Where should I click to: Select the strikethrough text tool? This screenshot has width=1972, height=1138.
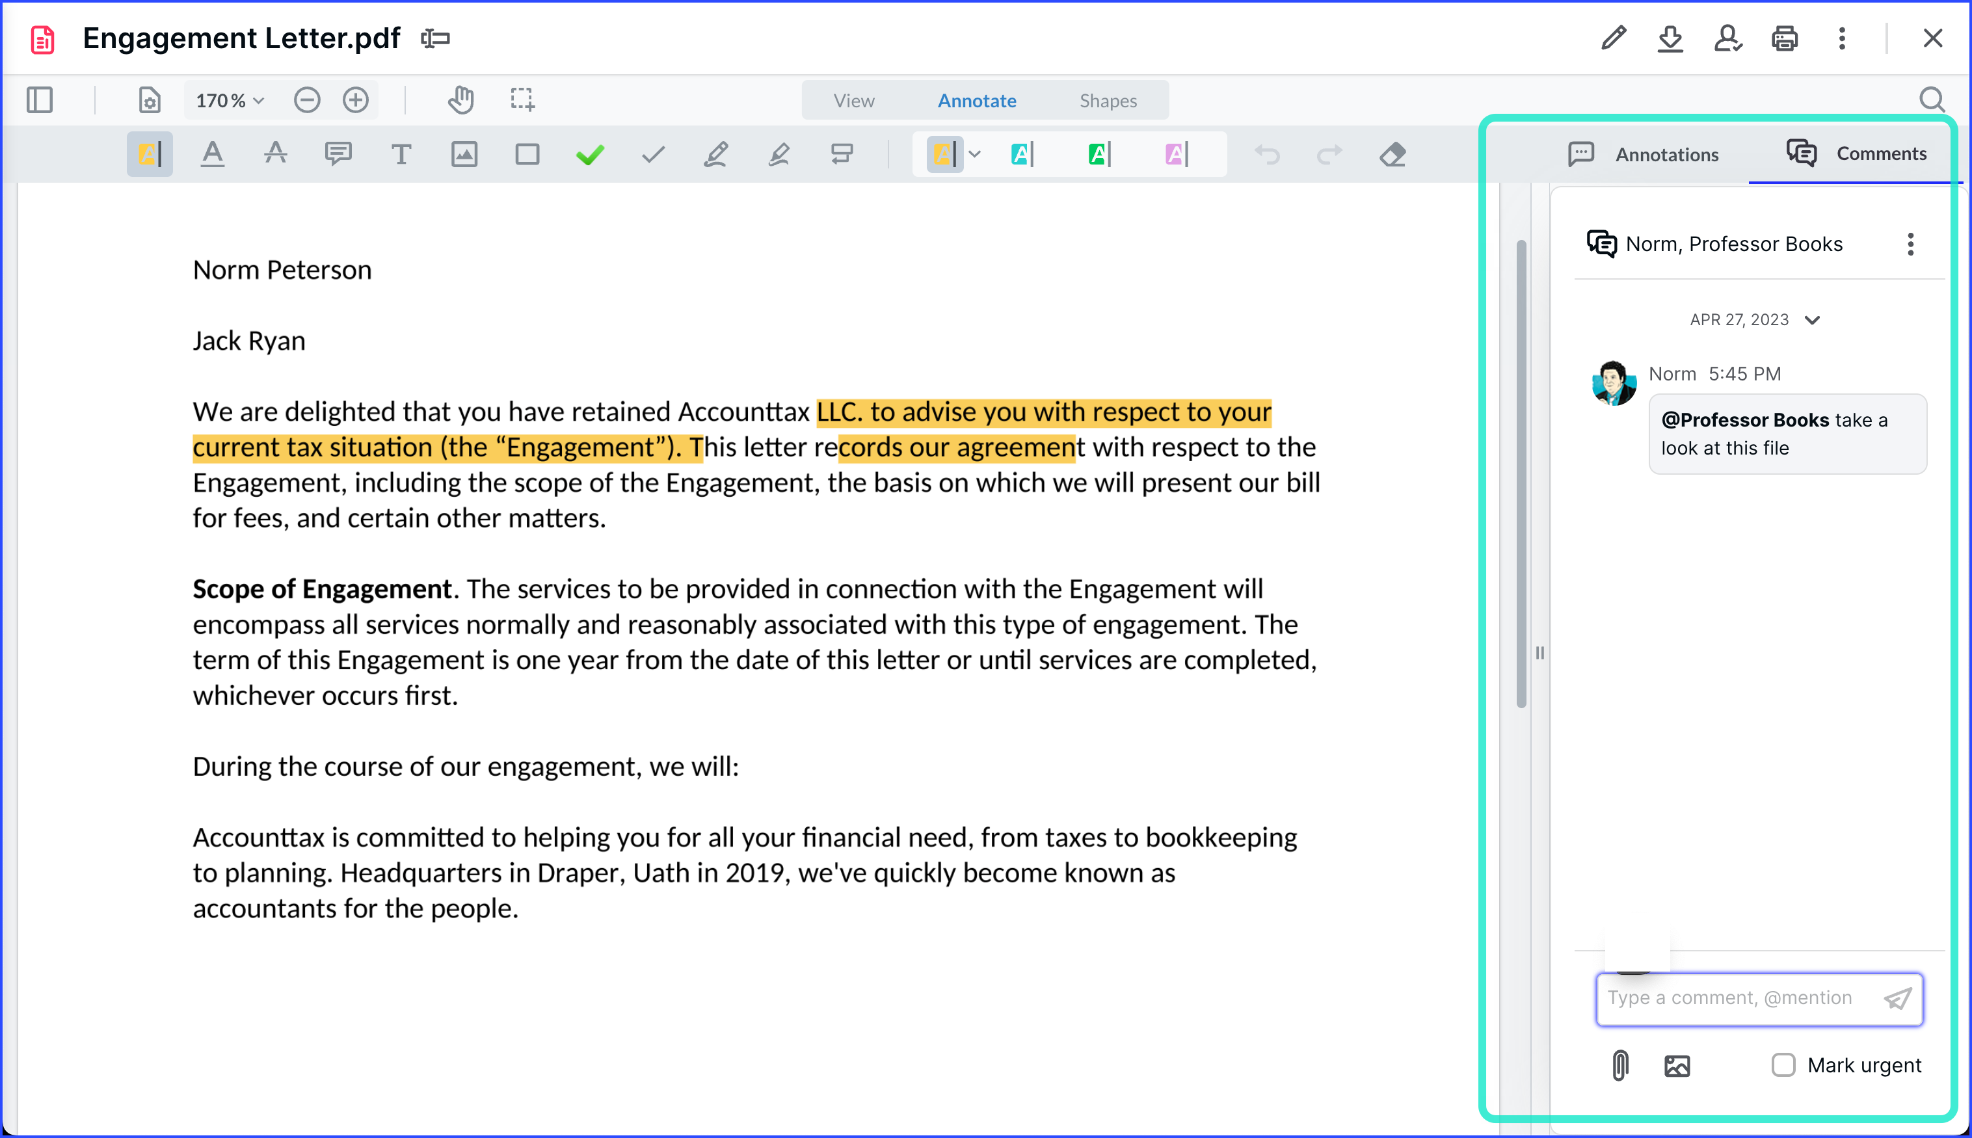[x=275, y=154]
